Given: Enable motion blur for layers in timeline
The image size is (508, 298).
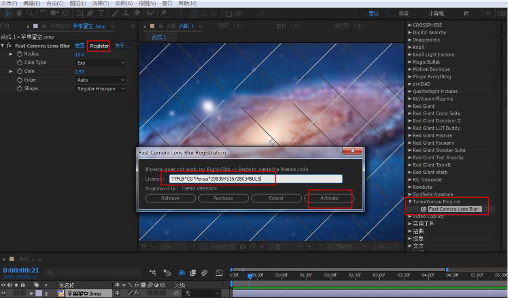Looking at the screenshot, I should pos(204,273).
